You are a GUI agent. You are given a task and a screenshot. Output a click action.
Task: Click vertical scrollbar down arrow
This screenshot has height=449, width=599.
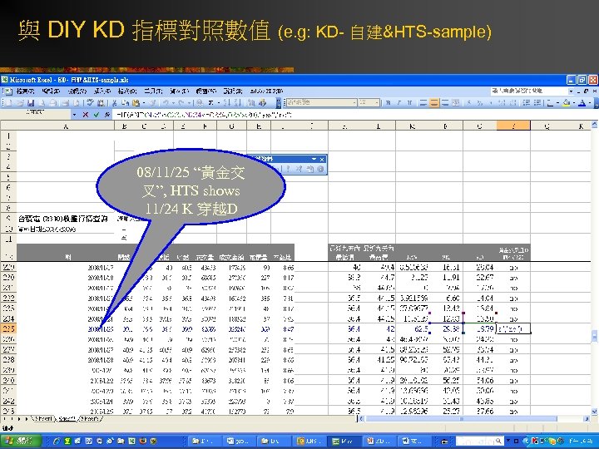tap(594, 412)
